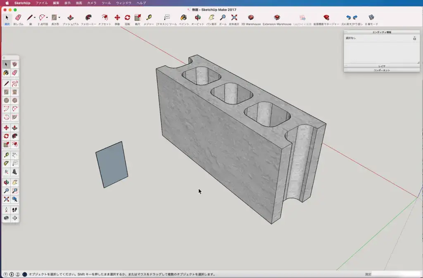Click the geo-location status bar icon
Image resolution: width=423 pixels, height=278 pixels.
click(x=5, y=274)
